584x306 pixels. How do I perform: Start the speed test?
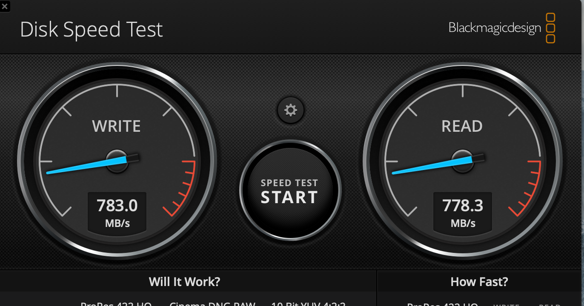coord(290,191)
